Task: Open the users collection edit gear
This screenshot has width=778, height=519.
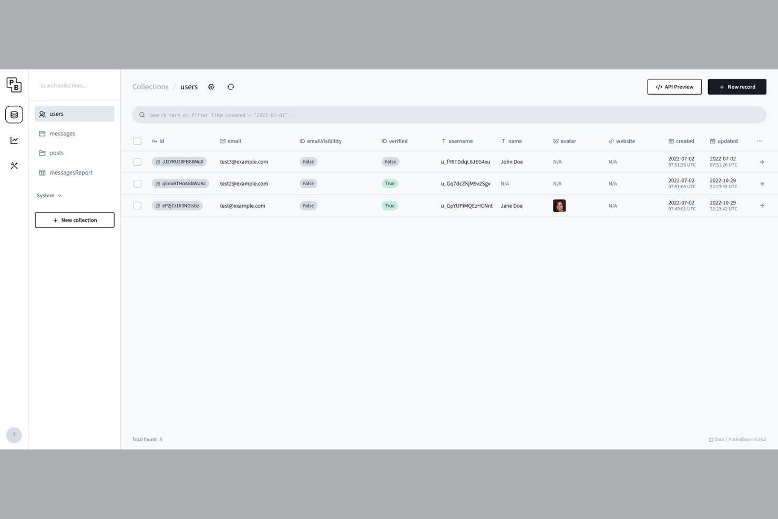Action: pos(211,87)
